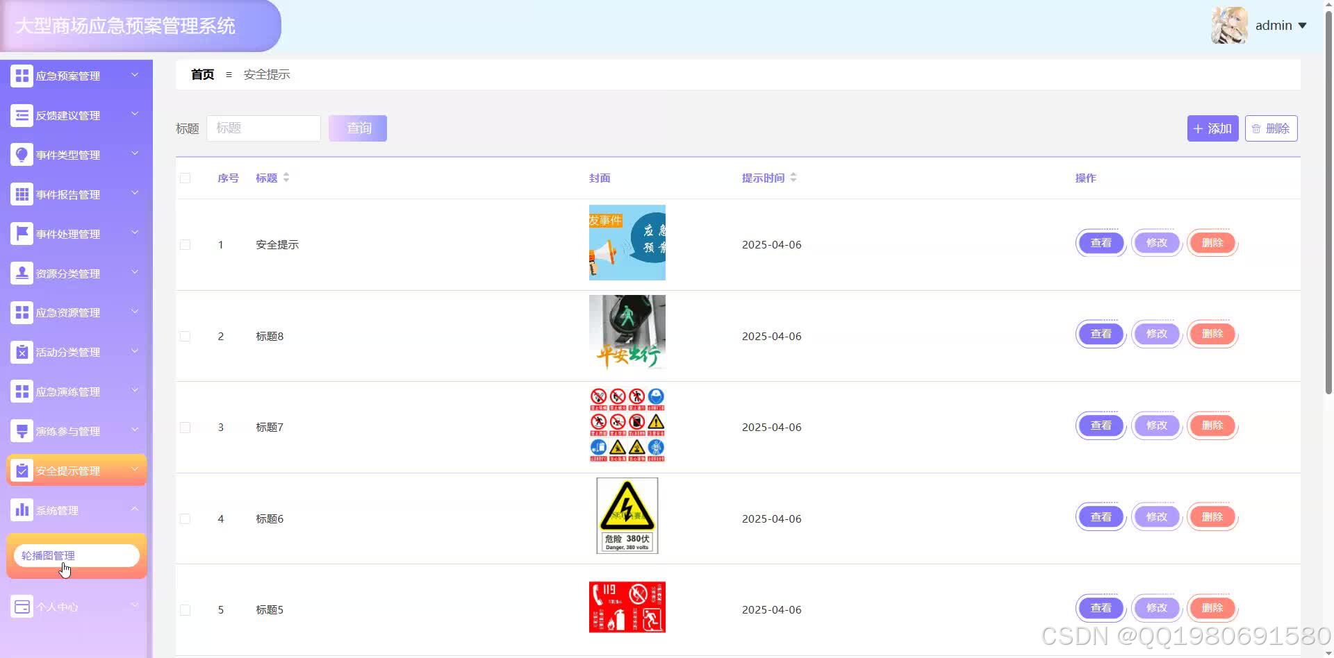Screen dimensions: 1334x658
Task: Click the page vertical scrollbar thumb
Action: click(x=1328, y=201)
